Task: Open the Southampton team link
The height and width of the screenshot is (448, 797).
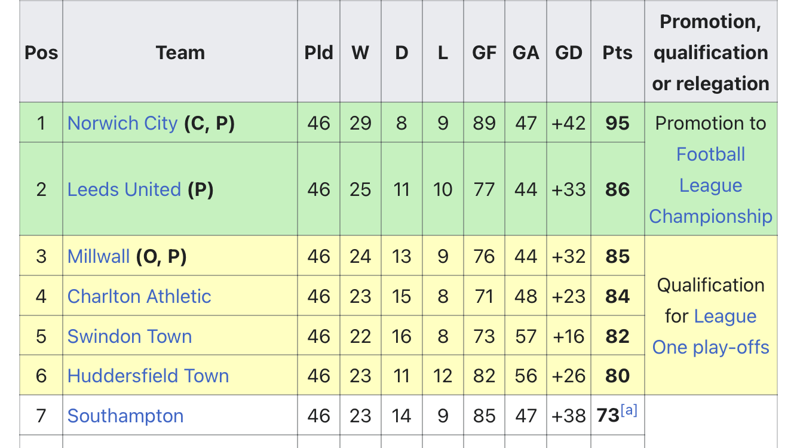Action: coord(125,416)
